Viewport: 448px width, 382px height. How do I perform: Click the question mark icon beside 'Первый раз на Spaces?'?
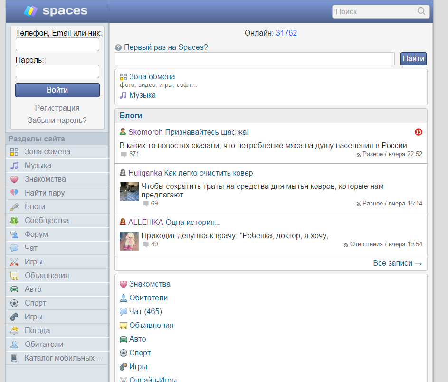pyautogui.click(x=118, y=47)
